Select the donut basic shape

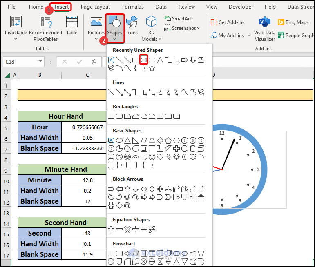pos(119,157)
